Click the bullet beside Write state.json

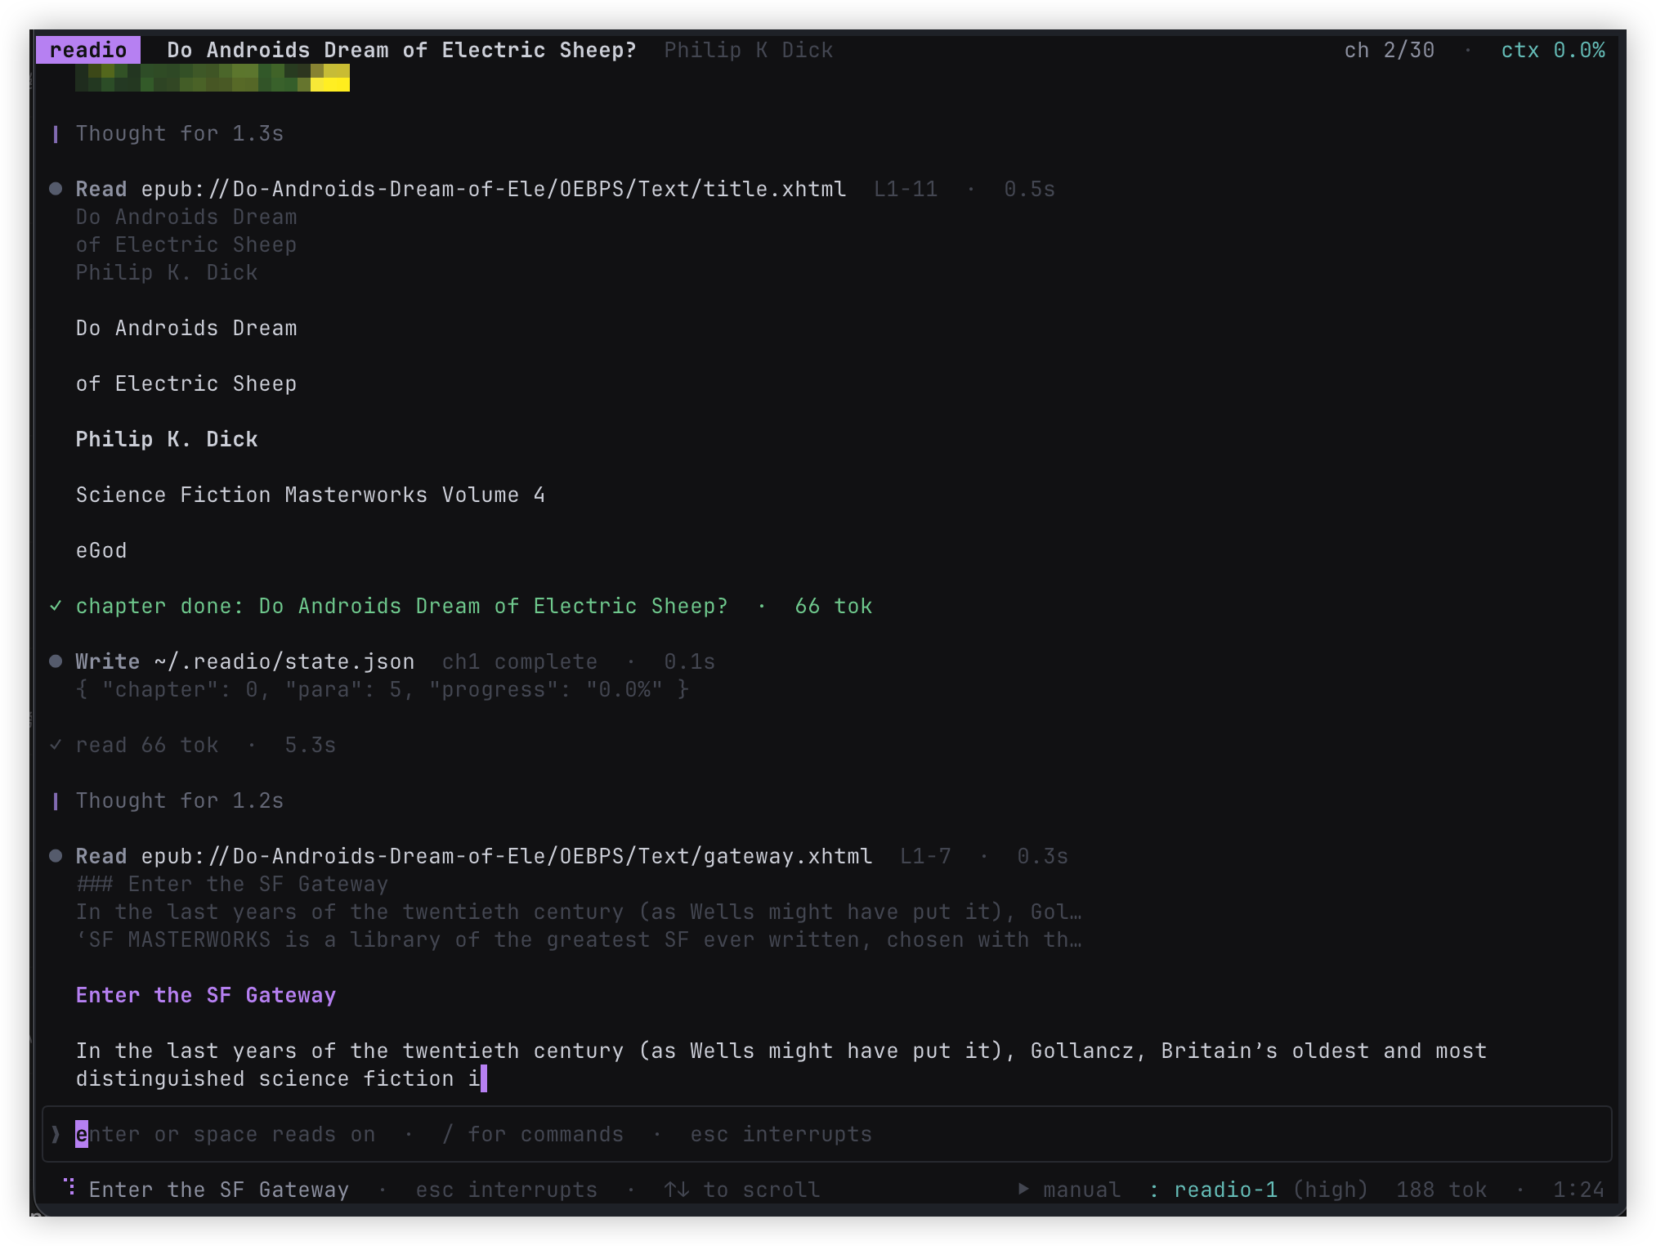click(56, 661)
